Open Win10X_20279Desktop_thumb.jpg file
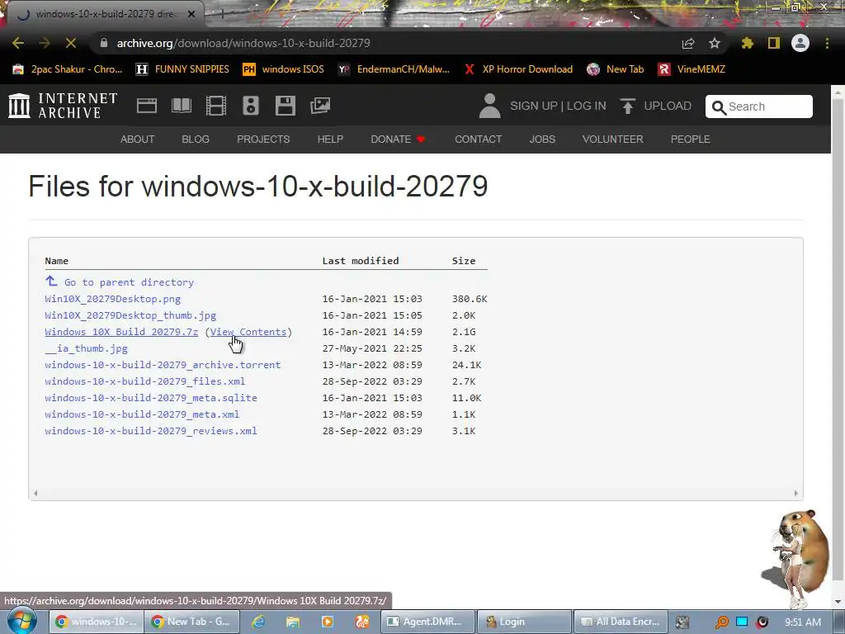845x634 pixels. tap(130, 315)
